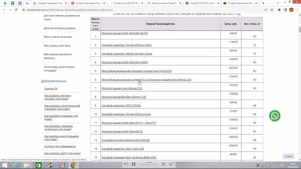The height and width of the screenshot is (169, 301).
Task: Open the pinned Google Drive tab
Action: (x=5, y=3)
